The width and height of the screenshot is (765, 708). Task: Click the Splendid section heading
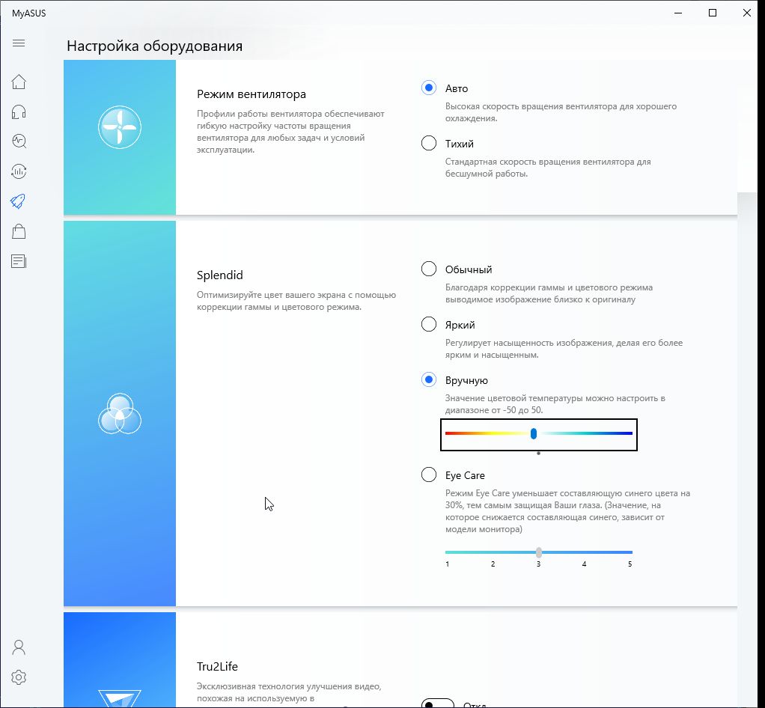(219, 275)
